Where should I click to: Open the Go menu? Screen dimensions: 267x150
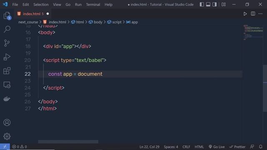[68, 5]
